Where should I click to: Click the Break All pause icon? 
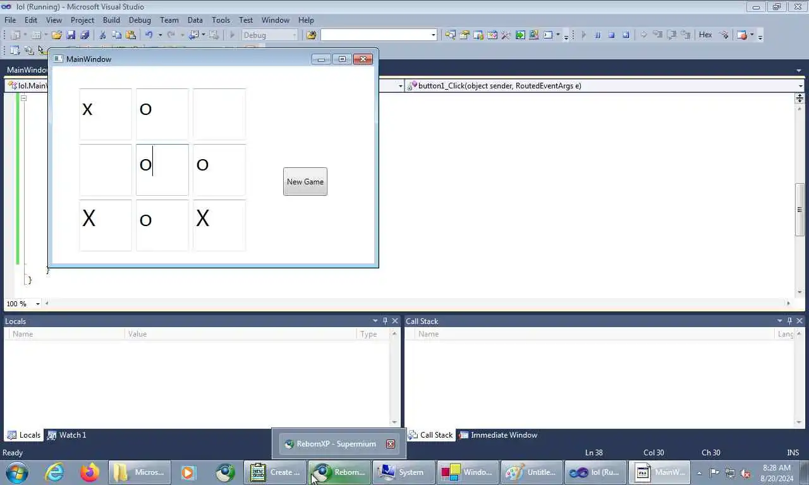pyautogui.click(x=597, y=35)
